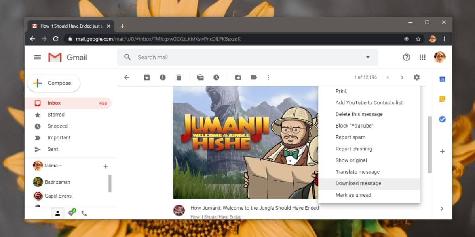This screenshot has width=475, height=237.
Task: Go to the newer email arrow
Action: (388, 77)
